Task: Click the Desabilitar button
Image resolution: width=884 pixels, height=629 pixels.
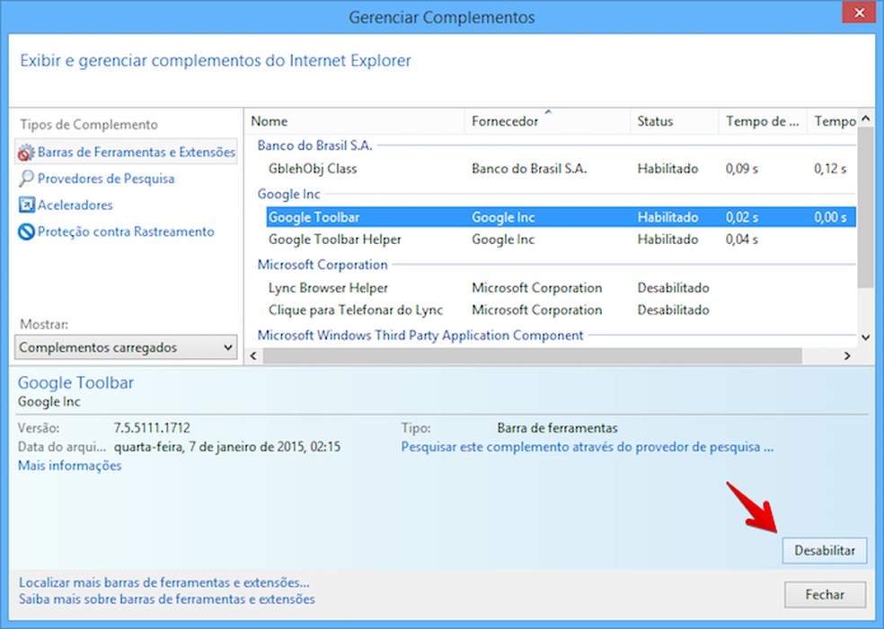Action: click(x=824, y=551)
